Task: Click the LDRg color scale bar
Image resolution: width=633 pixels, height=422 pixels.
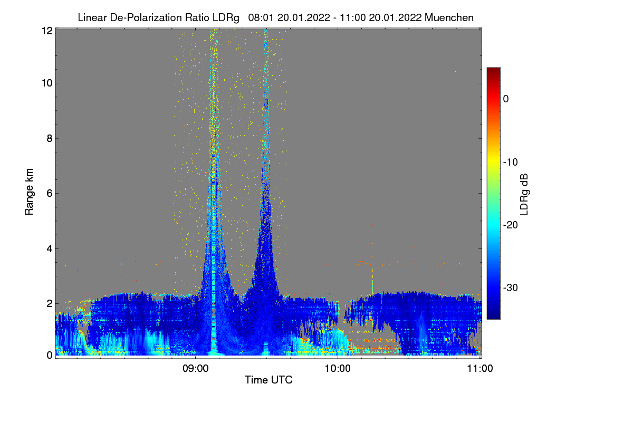Action: point(493,193)
